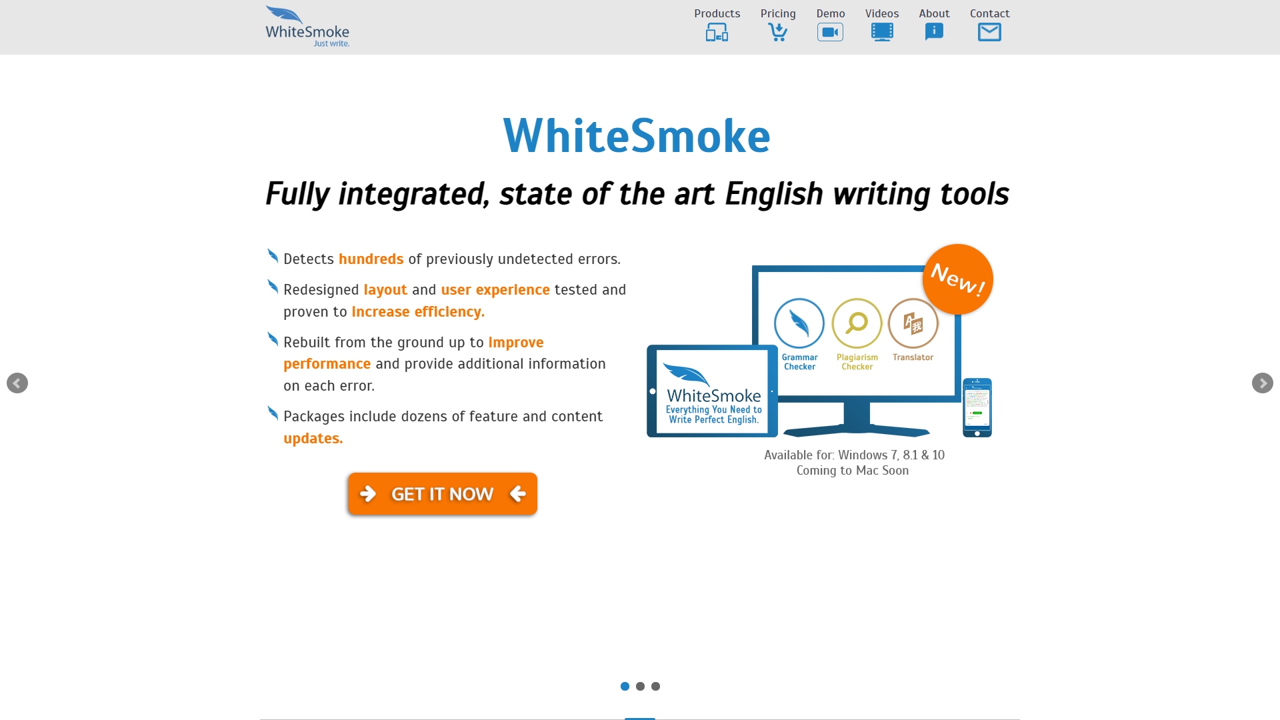Viewport: 1280px width, 720px height.
Task: Click the Products devices icon
Action: pyautogui.click(x=716, y=31)
